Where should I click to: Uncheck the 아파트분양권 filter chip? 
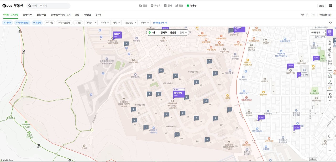tap(22, 23)
